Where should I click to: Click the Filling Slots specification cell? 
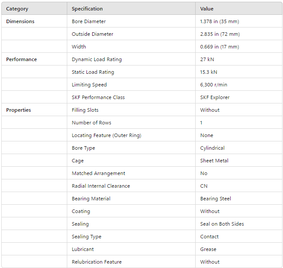(85, 110)
